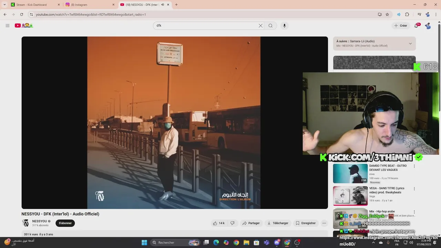Click the Créer button
This screenshot has height=248, width=441.
[401, 25]
